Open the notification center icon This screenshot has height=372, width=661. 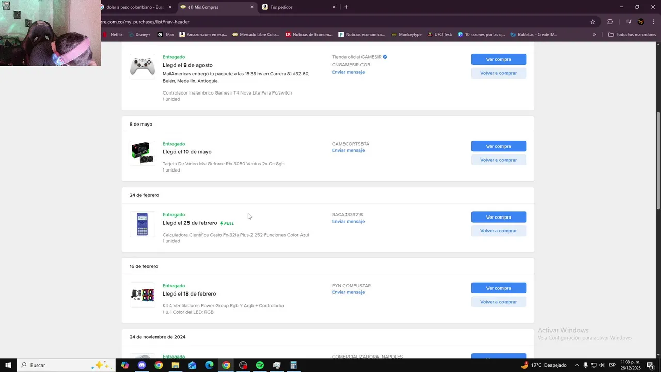(x=650, y=365)
